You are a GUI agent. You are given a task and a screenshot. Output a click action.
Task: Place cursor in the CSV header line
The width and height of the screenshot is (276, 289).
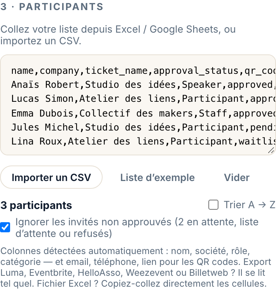click(143, 71)
